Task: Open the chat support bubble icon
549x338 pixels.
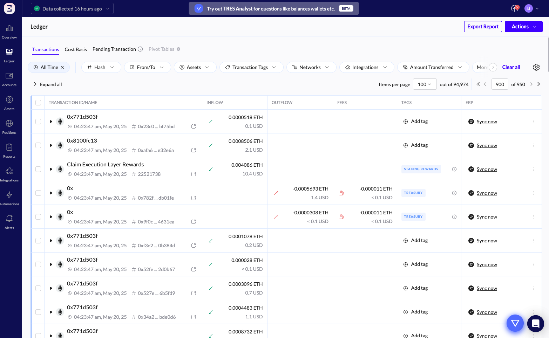Action: click(x=536, y=324)
